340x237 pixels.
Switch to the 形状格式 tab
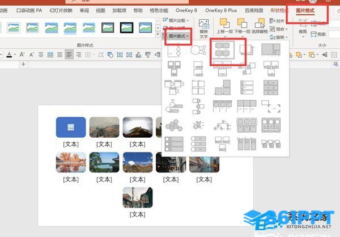pyautogui.click(x=279, y=10)
